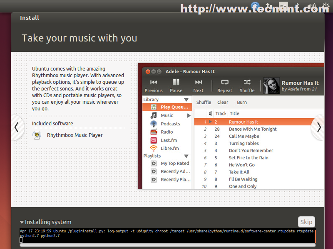Click the Recently Added gear icon
Image resolution: width=333 pixels, height=249 pixels.
pos(154,171)
